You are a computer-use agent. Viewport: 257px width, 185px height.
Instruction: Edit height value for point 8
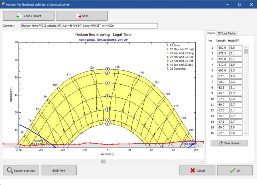tap(236, 87)
